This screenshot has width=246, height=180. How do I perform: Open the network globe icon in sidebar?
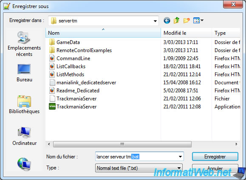(x=24, y=164)
